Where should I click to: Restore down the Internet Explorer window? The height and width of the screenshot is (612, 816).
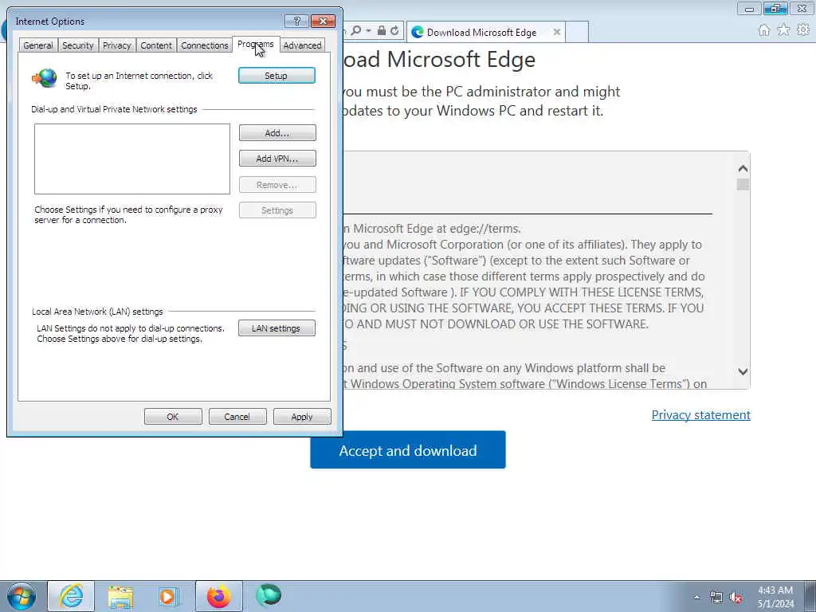775,8
